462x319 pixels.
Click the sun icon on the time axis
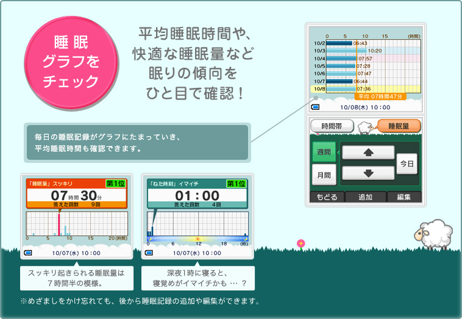(197, 238)
